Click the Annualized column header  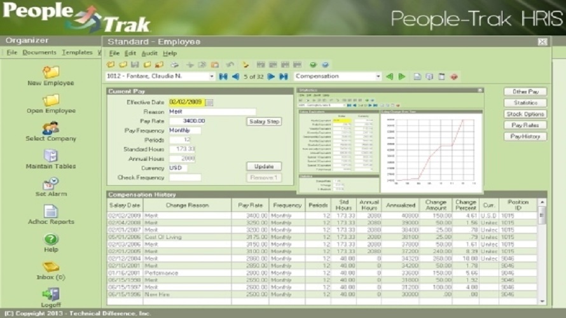click(x=400, y=205)
